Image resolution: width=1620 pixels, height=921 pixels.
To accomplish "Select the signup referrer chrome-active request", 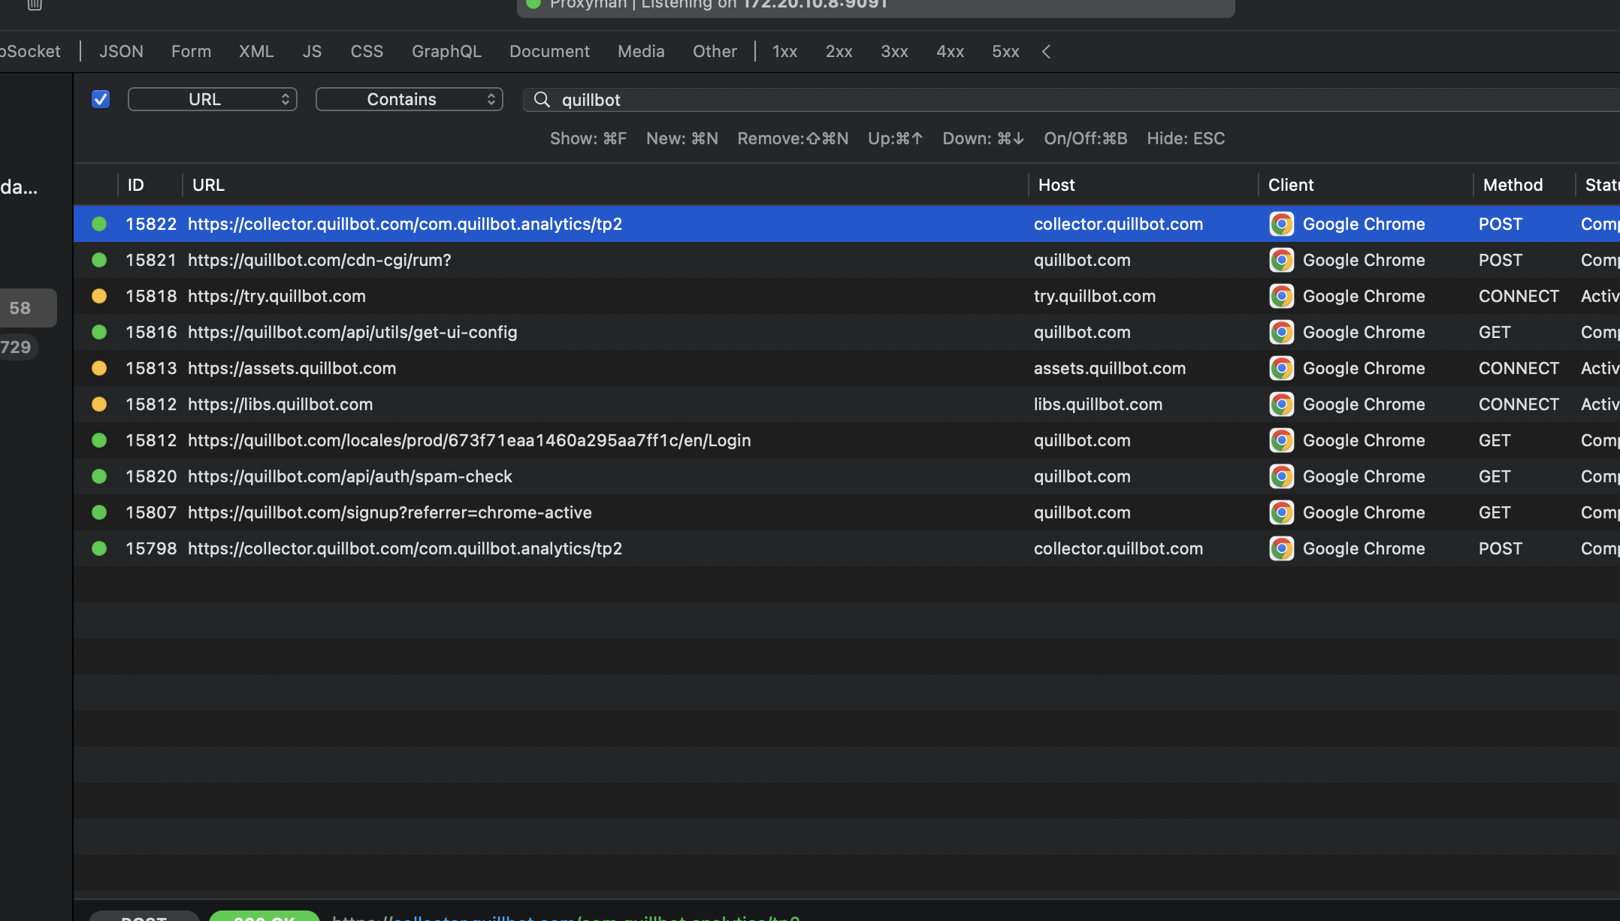I will (x=389, y=512).
